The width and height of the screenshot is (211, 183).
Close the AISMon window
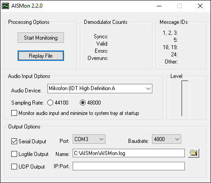pyautogui.click(x=200, y=6)
